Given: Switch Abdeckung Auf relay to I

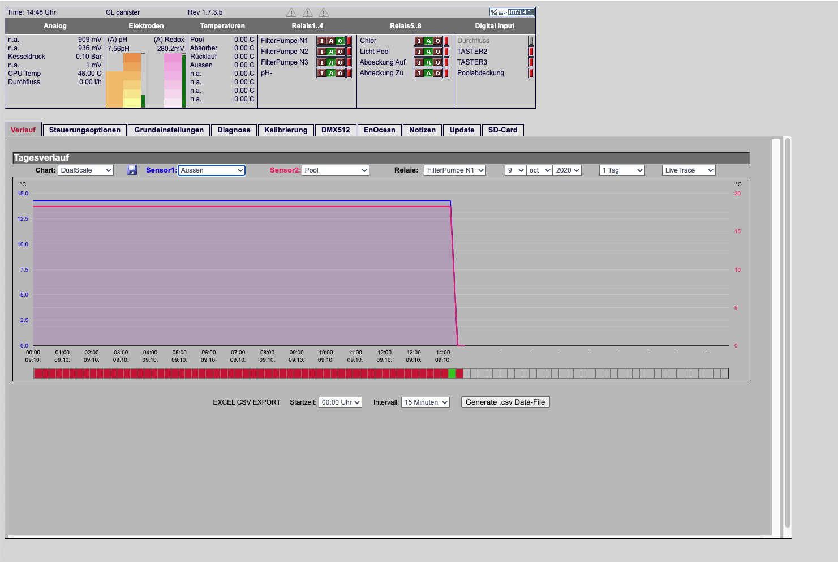Looking at the screenshot, I should [x=419, y=62].
